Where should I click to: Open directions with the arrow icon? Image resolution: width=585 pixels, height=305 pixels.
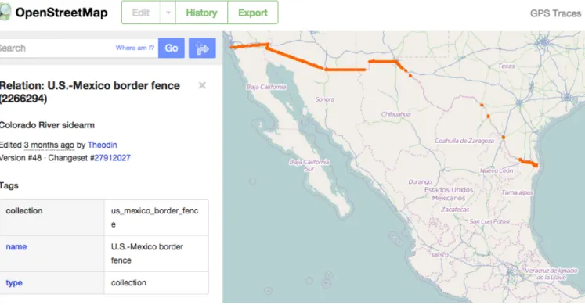point(202,48)
